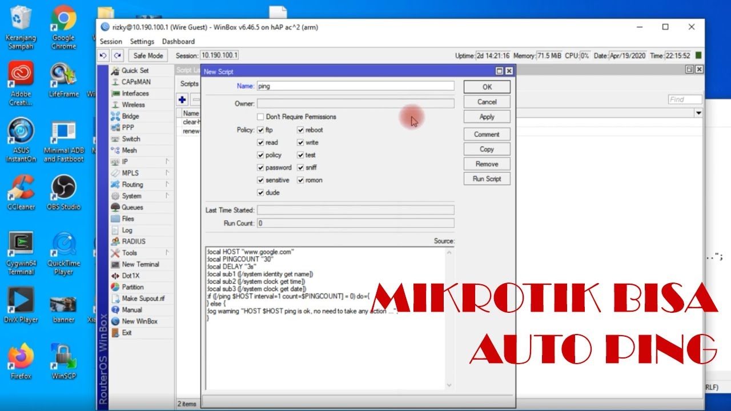
Task: Add a new script with plus icon
Action: 182,100
